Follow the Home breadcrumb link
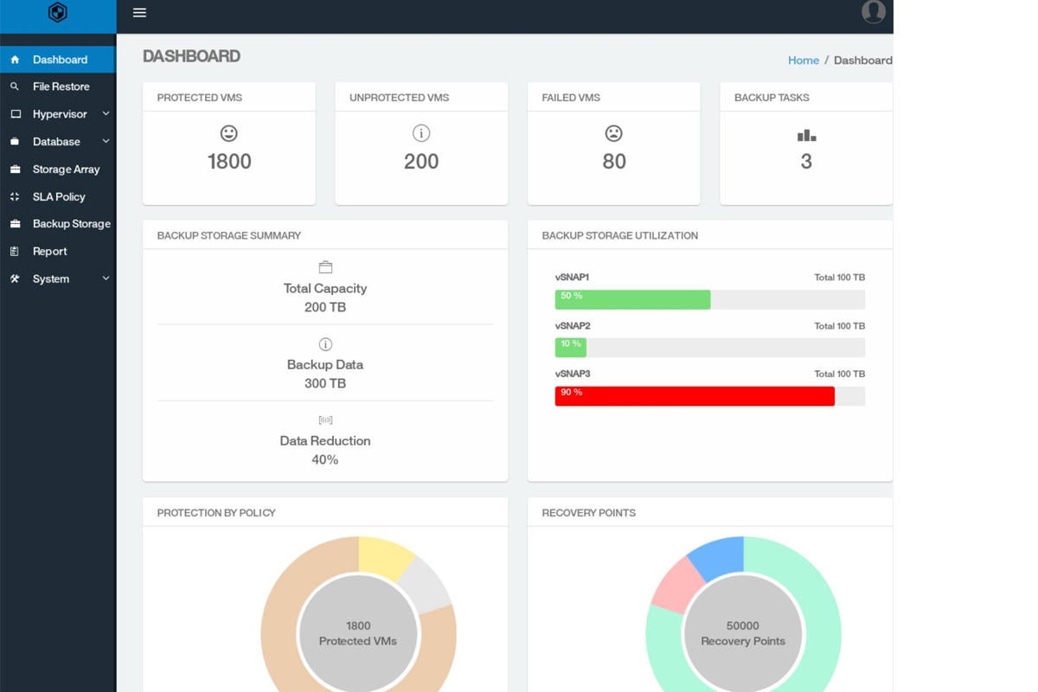1038x692 pixels. click(804, 61)
